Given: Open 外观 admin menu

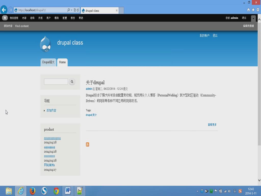Looking at the screenshot, I should (x=41, y=18).
